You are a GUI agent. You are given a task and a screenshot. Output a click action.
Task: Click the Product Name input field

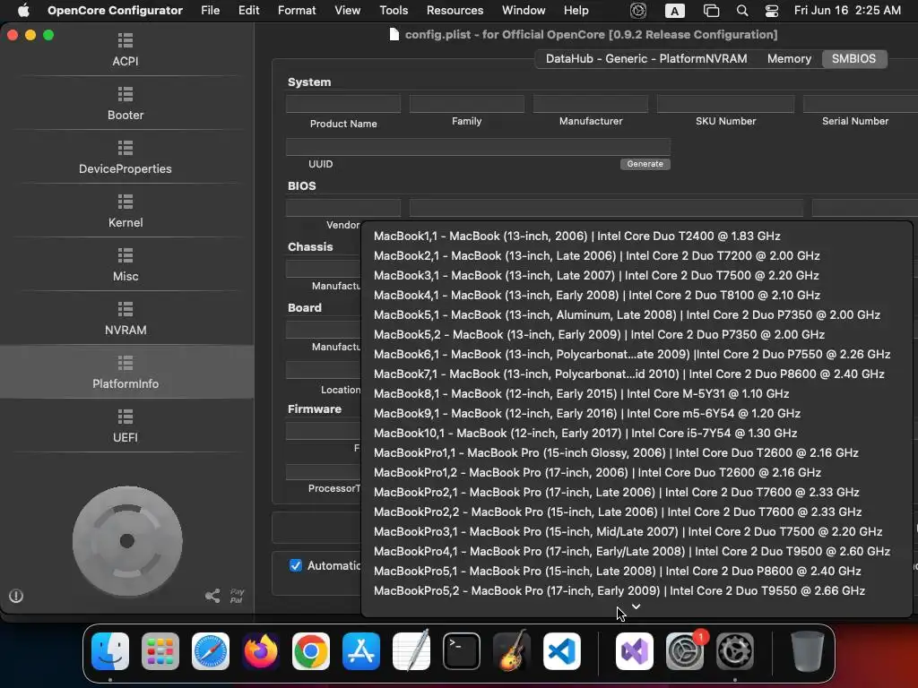[343, 104]
